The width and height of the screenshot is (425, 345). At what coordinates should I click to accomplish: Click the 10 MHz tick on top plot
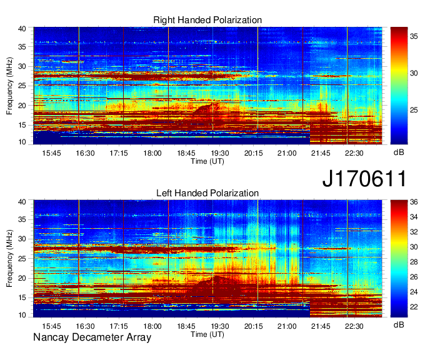(x=22, y=142)
